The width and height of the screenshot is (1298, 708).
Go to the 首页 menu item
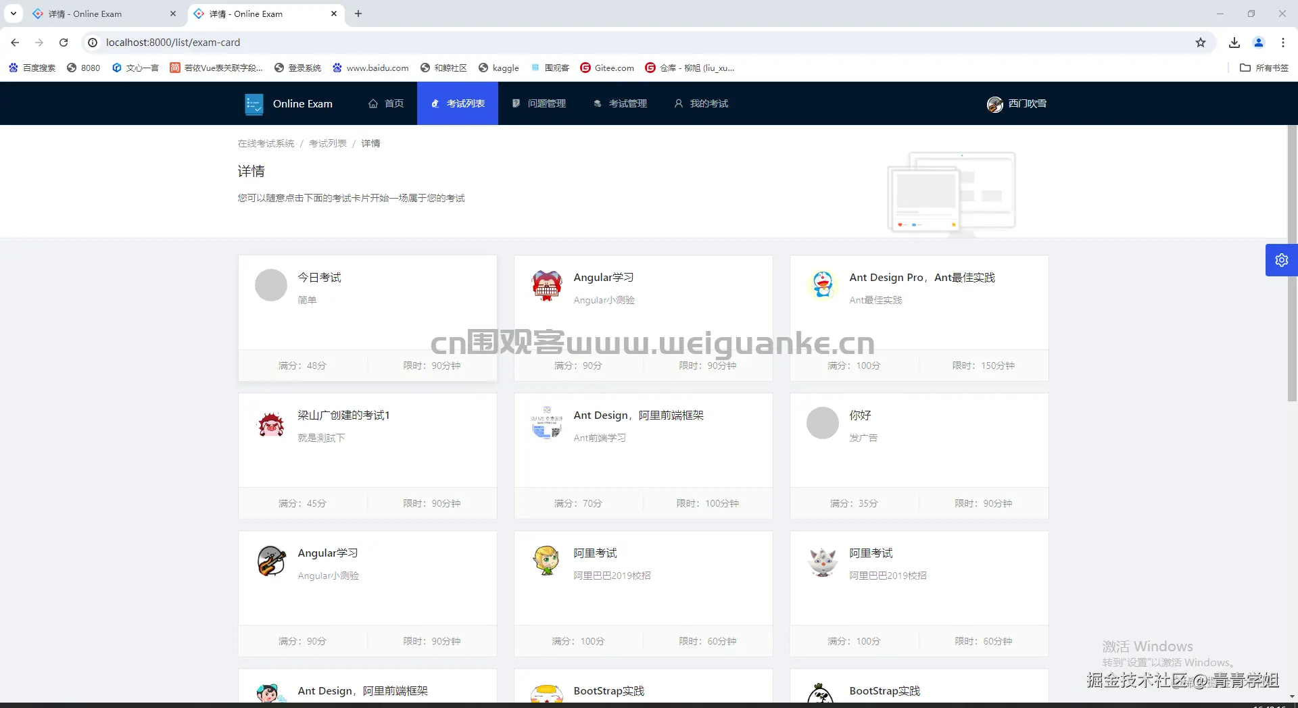click(386, 103)
